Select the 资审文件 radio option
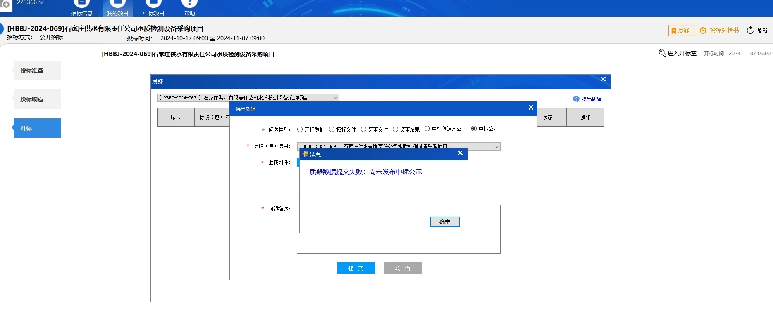 pos(363,130)
